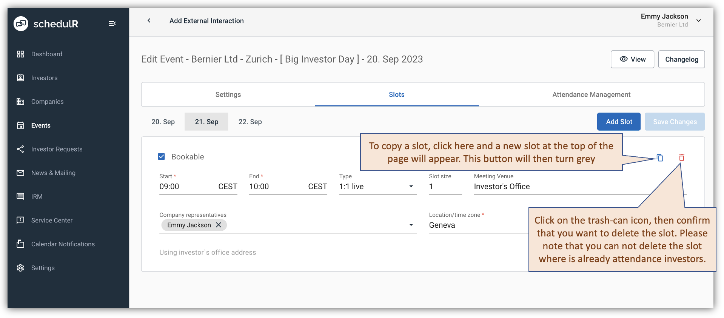724x318 pixels.
Task: Click the Investor Requests share icon
Action: 20,149
